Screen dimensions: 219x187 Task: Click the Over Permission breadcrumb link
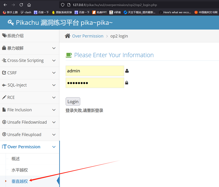(x=88, y=36)
